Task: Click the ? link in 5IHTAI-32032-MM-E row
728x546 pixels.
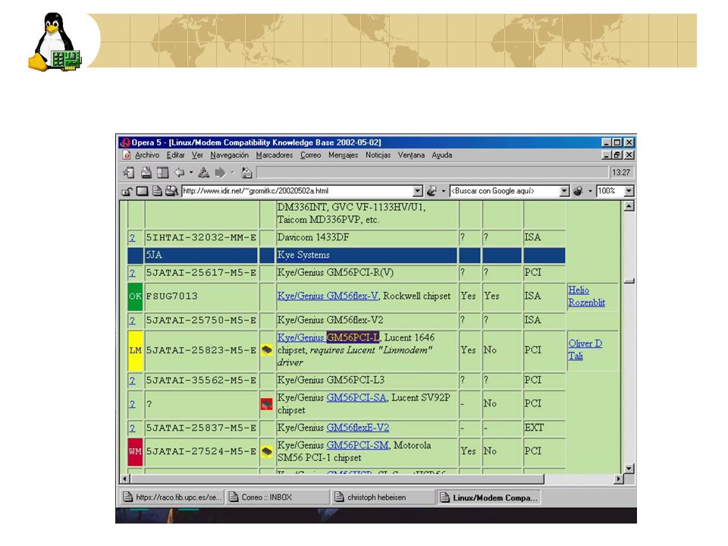Action: (x=132, y=237)
